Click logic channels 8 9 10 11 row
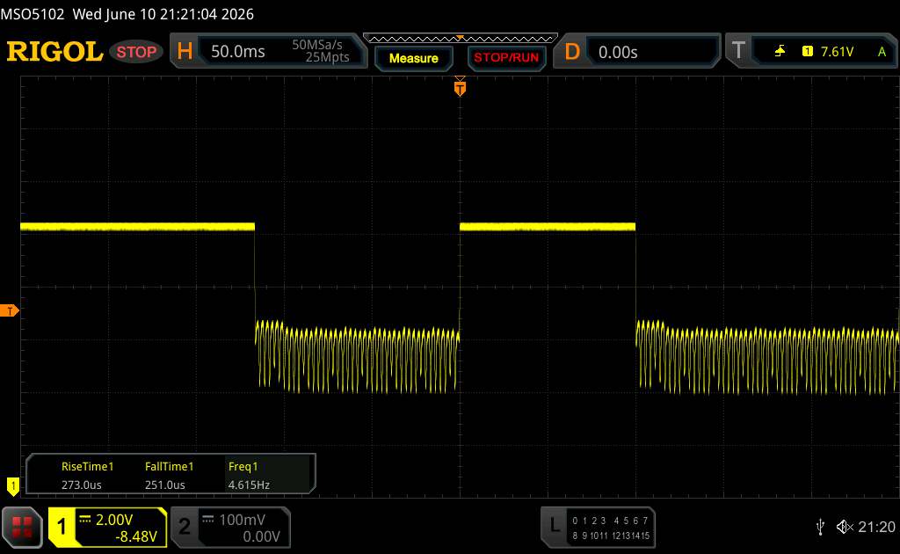 click(590, 536)
